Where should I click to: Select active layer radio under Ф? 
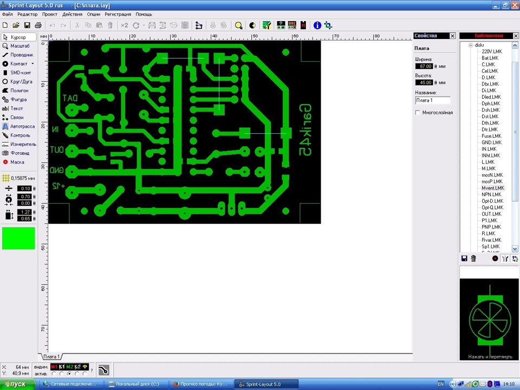(x=85, y=374)
